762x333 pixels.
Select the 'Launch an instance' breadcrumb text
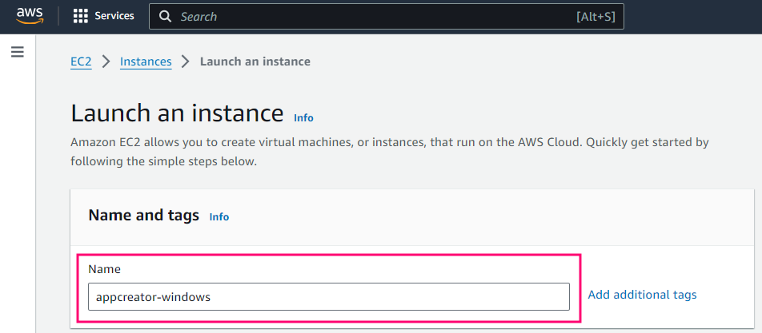(255, 61)
